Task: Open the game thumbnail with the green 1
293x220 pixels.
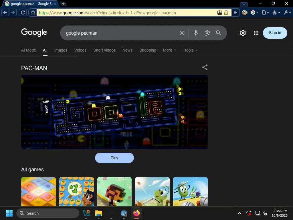Action: click(76, 192)
